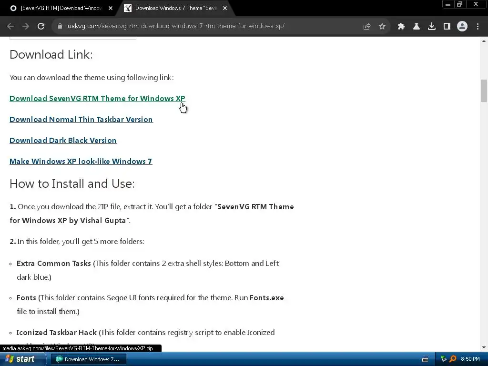The width and height of the screenshot is (488, 366).
Task: View site information via the lock icon
Action: click(60, 27)
